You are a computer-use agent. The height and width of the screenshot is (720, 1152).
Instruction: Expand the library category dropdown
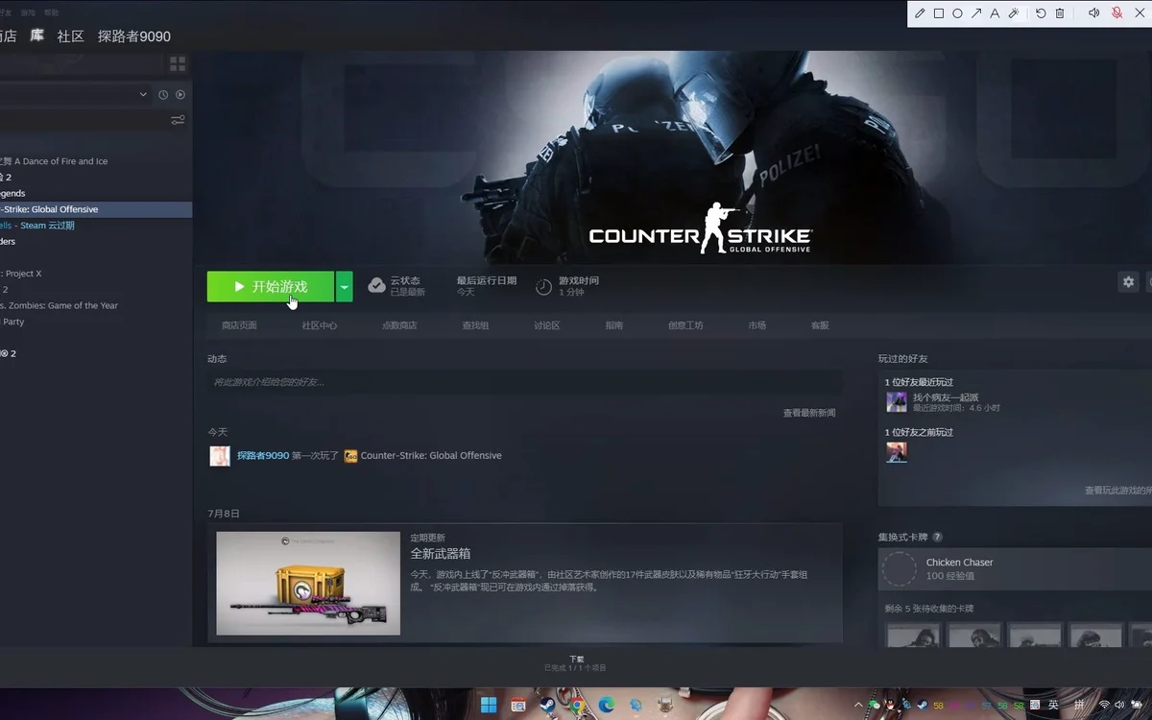(143, 94)
